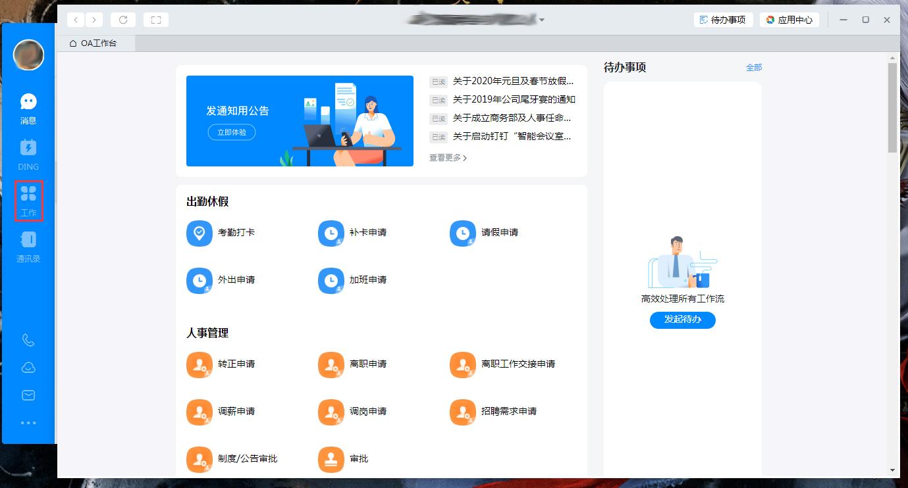
Task: Open the DING panel from sidebar
Action: [28, 153]
